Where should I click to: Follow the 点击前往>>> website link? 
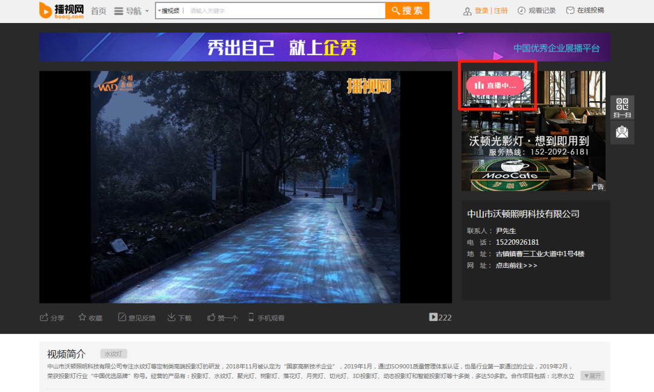pos(516,265)
